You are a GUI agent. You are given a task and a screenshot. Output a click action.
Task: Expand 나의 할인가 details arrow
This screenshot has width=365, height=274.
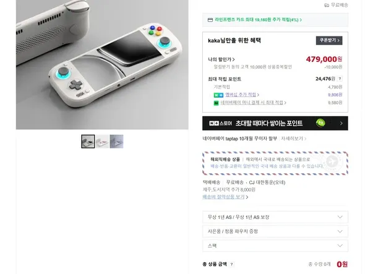[233, 59]
